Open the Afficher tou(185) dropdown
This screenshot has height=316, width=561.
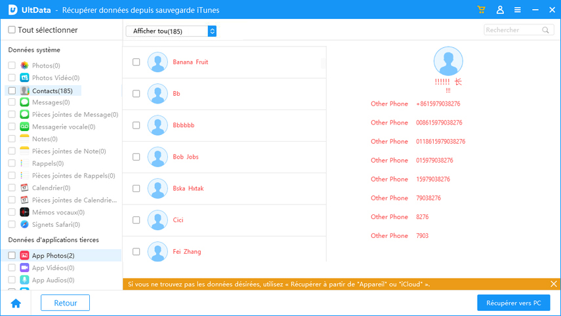pyautogui.click(x=171, y=31)
